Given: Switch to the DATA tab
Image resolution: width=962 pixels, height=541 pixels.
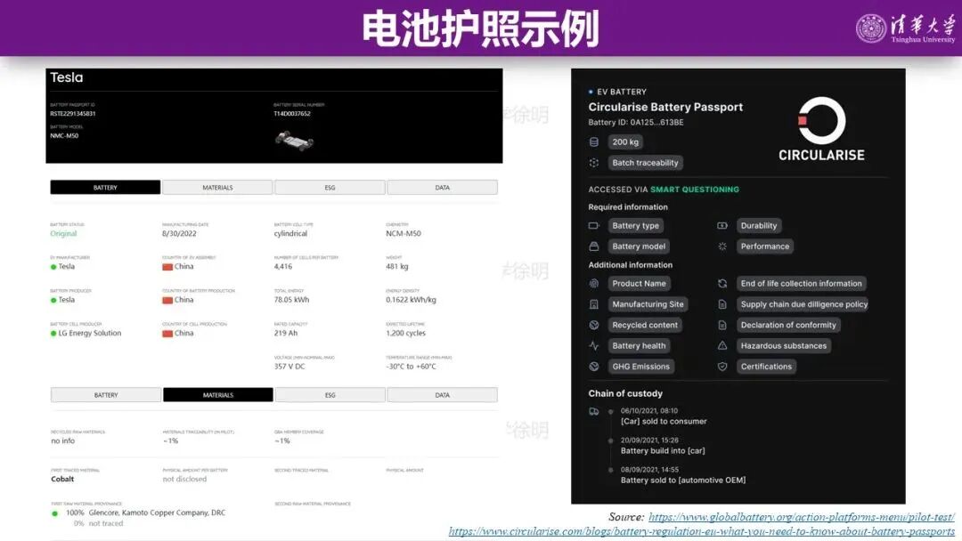Looking at the screenshot, I should tap(443, 187).
